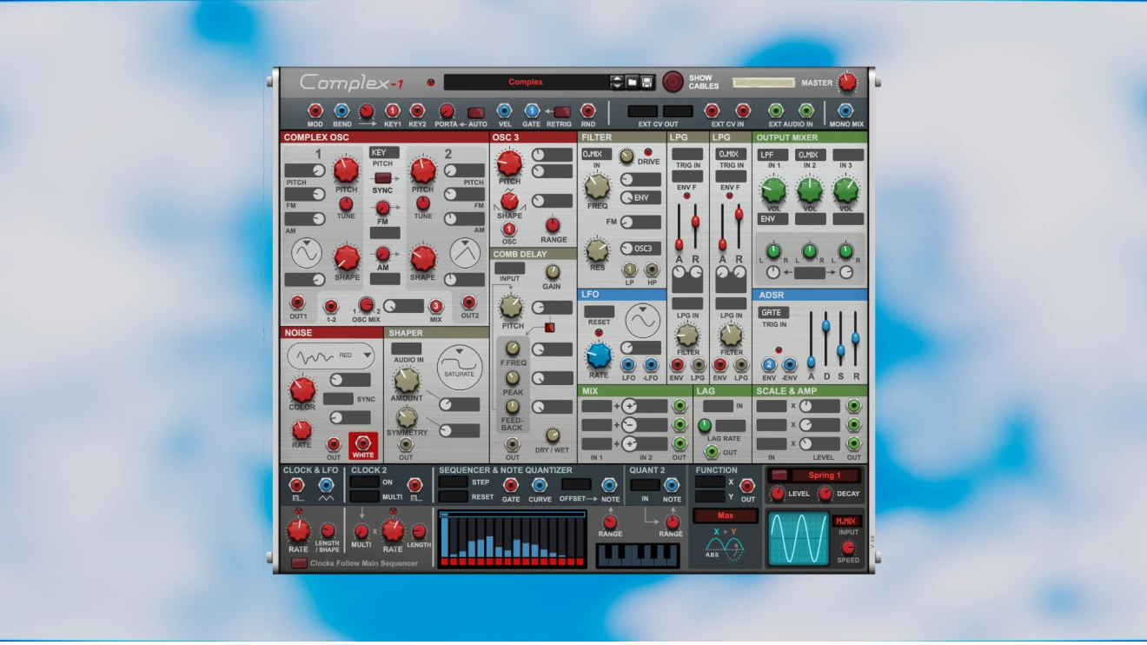Open the ADSR GATE trigger source selector
This screenshot has height=645, width=1147.
click(773, 312)
